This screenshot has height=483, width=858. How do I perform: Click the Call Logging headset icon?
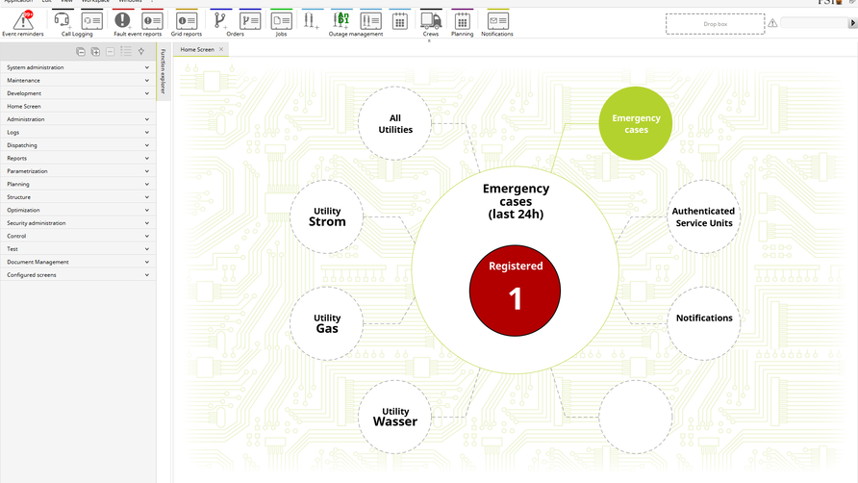(x=63, y=20)
